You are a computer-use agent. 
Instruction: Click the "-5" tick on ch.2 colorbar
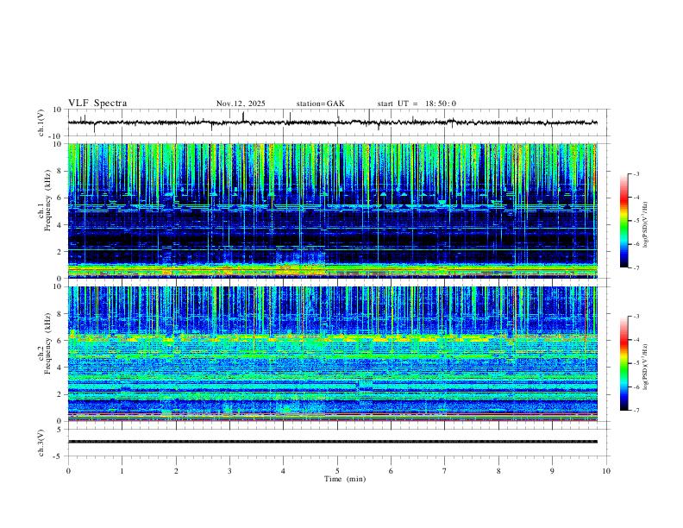pos(636,363)
